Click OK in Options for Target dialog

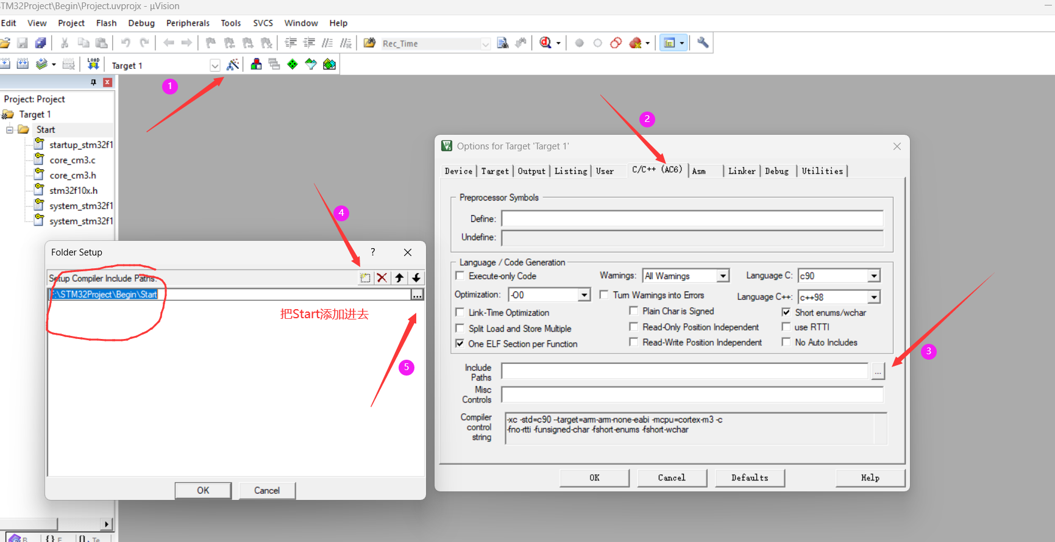[x=594, y=478]
